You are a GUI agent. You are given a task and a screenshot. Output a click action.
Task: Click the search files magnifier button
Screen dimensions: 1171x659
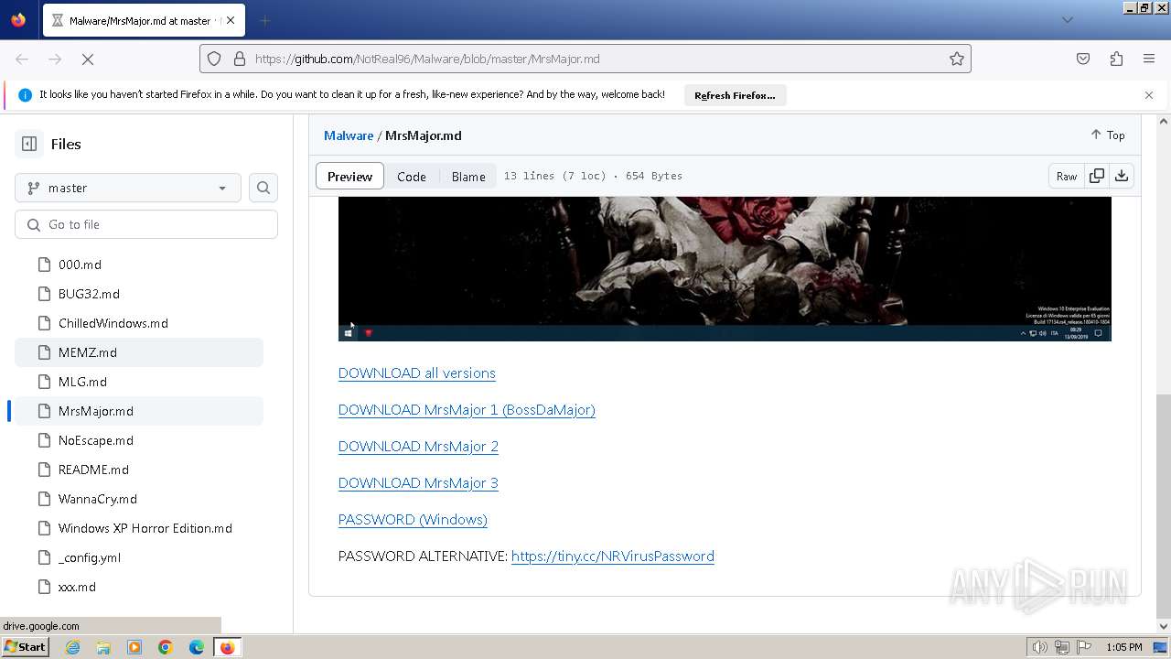point(263,188)
